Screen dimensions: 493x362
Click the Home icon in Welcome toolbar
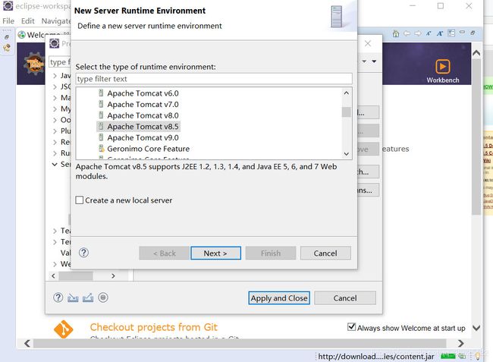(x=396, y=33)
